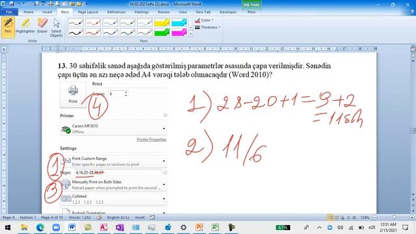Viewport: 416px width, 234px height.
Task: Open File Explorer from taskbar
Action: pyautogui.click(x=24, y=227)
